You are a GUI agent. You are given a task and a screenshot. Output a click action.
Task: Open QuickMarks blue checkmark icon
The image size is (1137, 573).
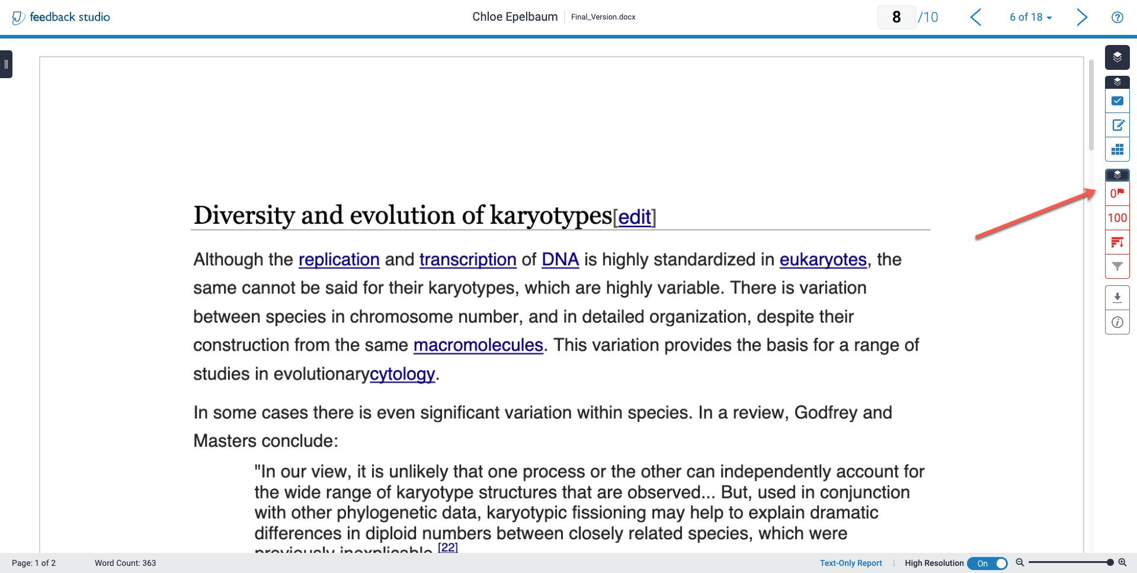1117,101
